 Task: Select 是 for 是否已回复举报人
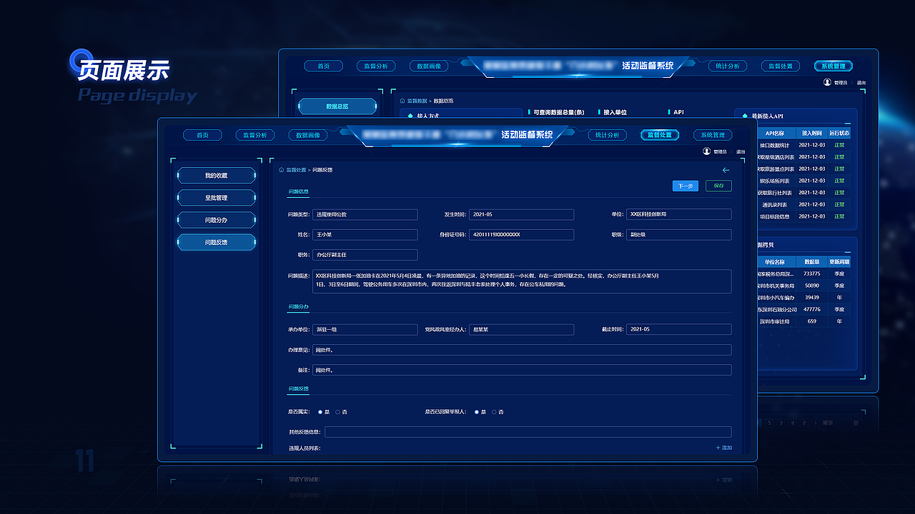pos(477,412)
